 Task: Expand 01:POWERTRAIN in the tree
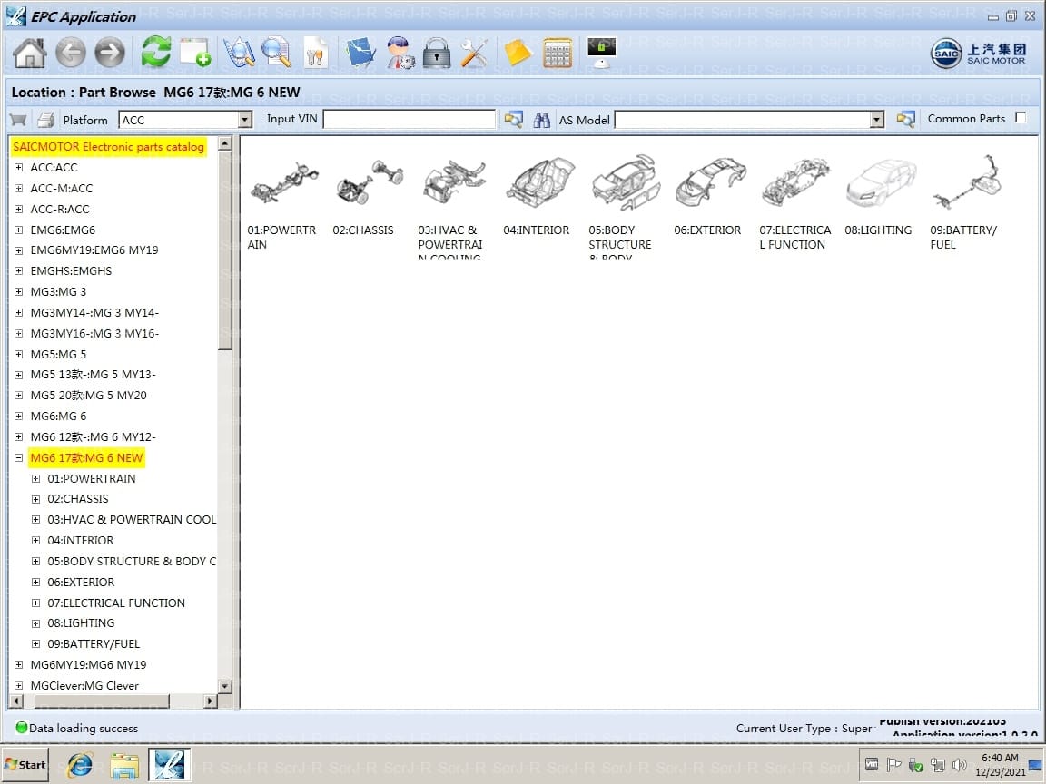pyautogui.click(x=36, y=479)
